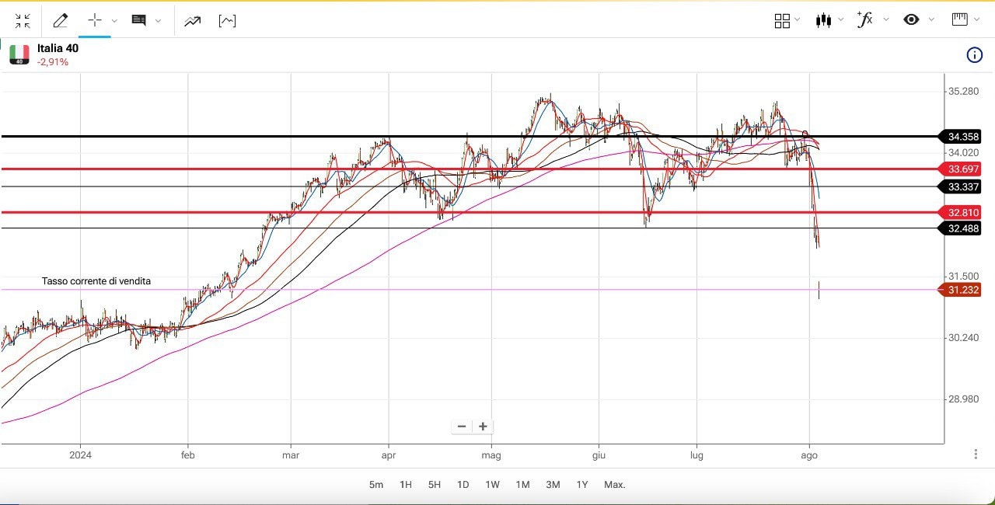Click the -2,91% change value
This screenshot has height=505, width=995.
(53, 62)
